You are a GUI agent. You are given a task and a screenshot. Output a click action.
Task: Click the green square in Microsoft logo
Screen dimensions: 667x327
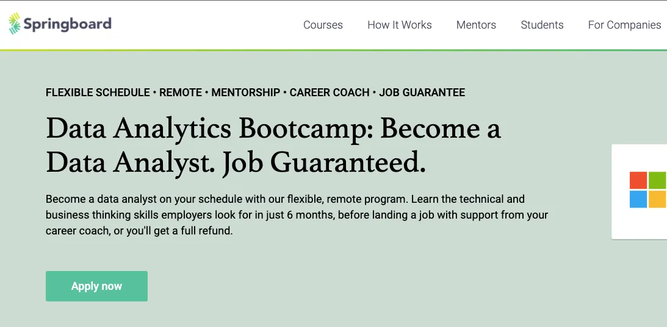click(657, 180)
